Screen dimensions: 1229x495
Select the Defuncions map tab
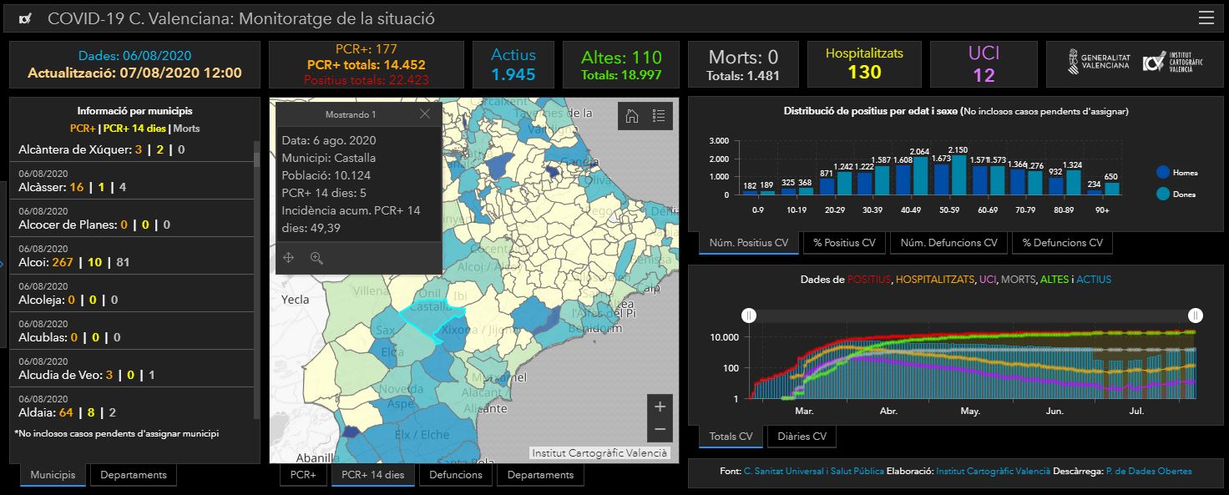tap(456, 475)
